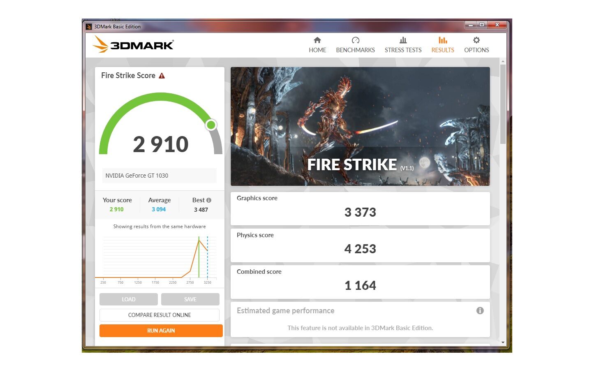The width and height of the screenshot is (592, 370).
Task: Click the large 2 910 score
Action: pyautogui.click(x=161, y=144)
